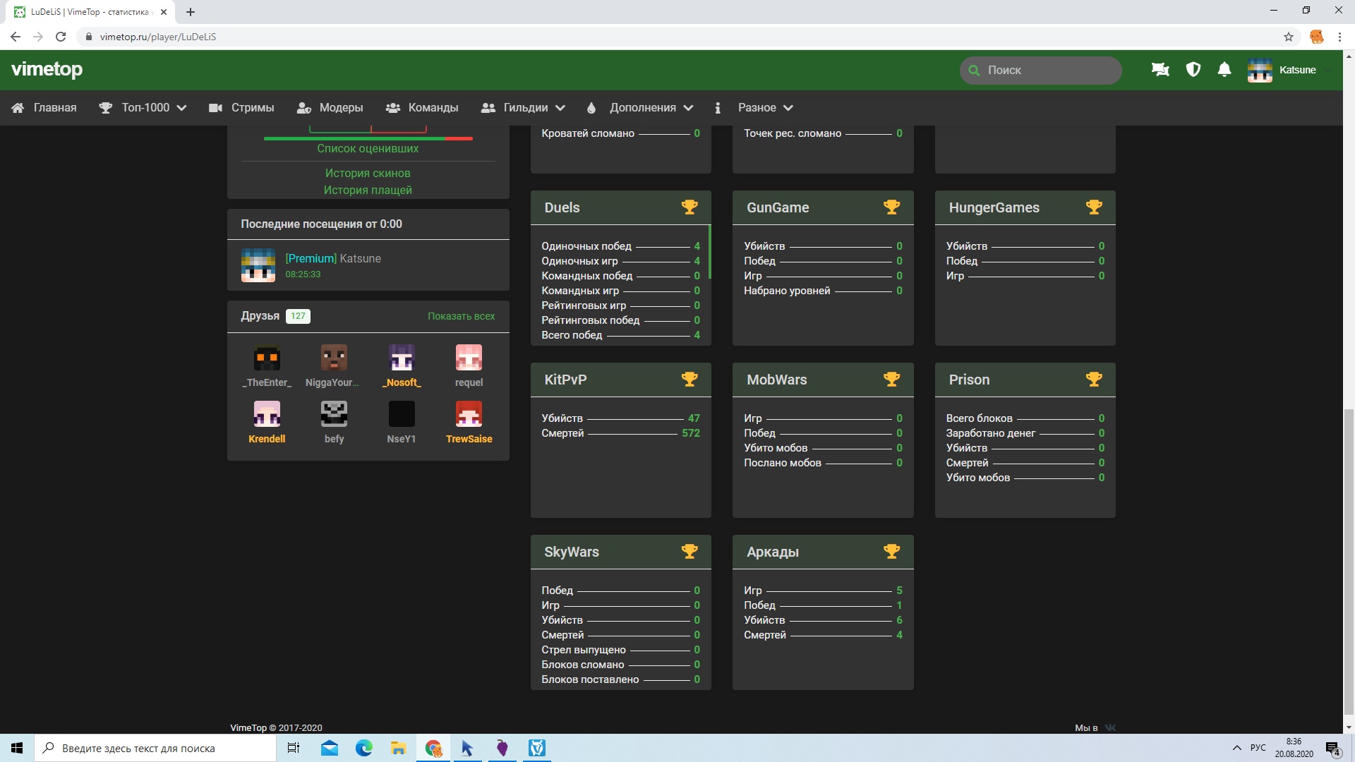Click the KitPvP trophy icon
The image size is (1355, 762).
689,379
